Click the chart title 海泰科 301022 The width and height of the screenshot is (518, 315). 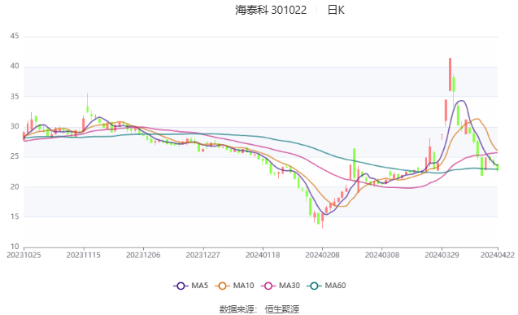click(x=271, y=10)
